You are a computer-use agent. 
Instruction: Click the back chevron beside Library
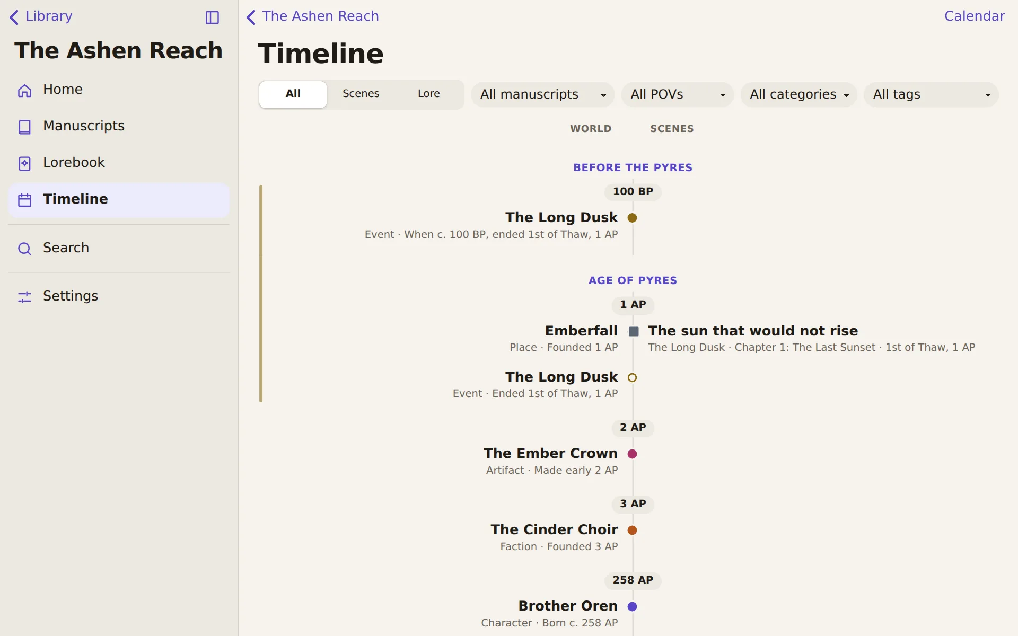point(14,17)
